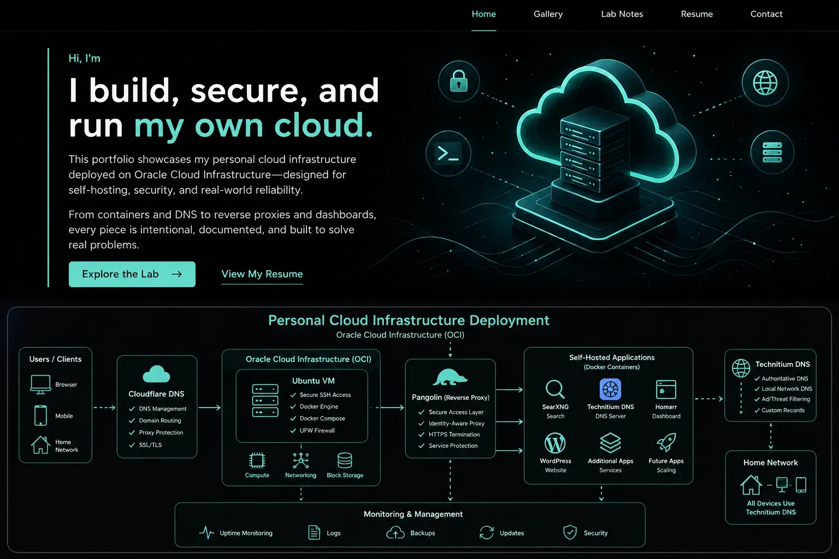Click the Docker Engine checkmark
The width and height of the screenshot is (839, 559).
point(293,407)
